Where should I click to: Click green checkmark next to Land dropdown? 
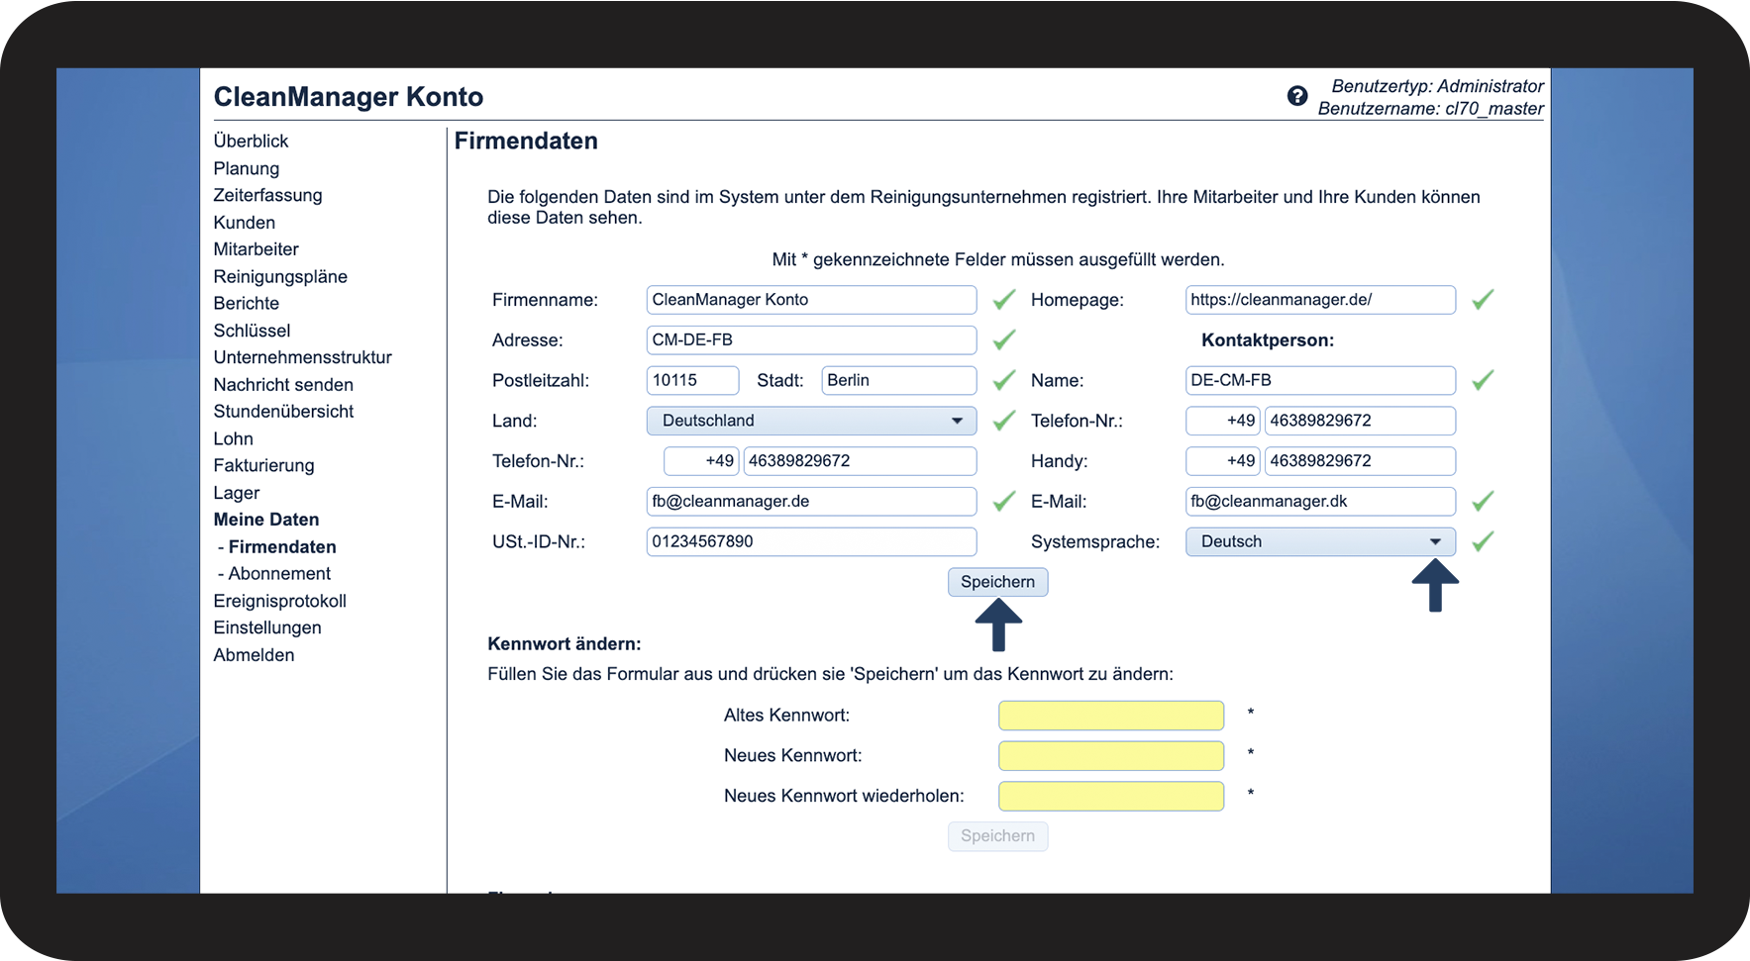tap(1004, 421)
